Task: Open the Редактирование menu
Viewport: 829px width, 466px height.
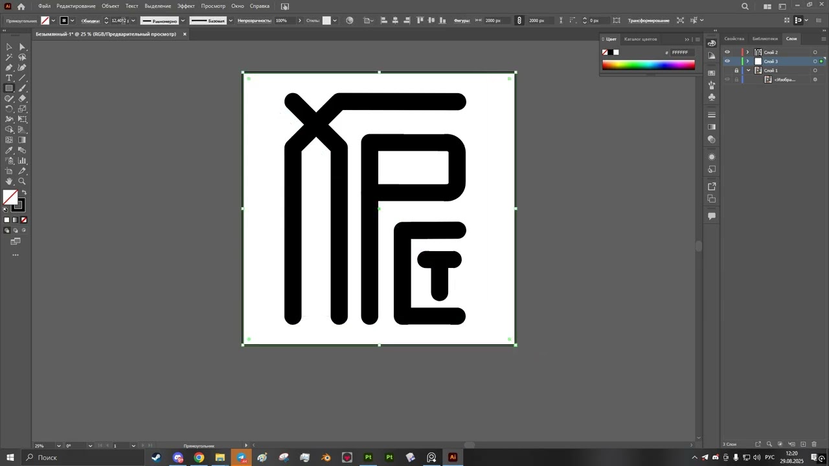Action: click(76, 6)
